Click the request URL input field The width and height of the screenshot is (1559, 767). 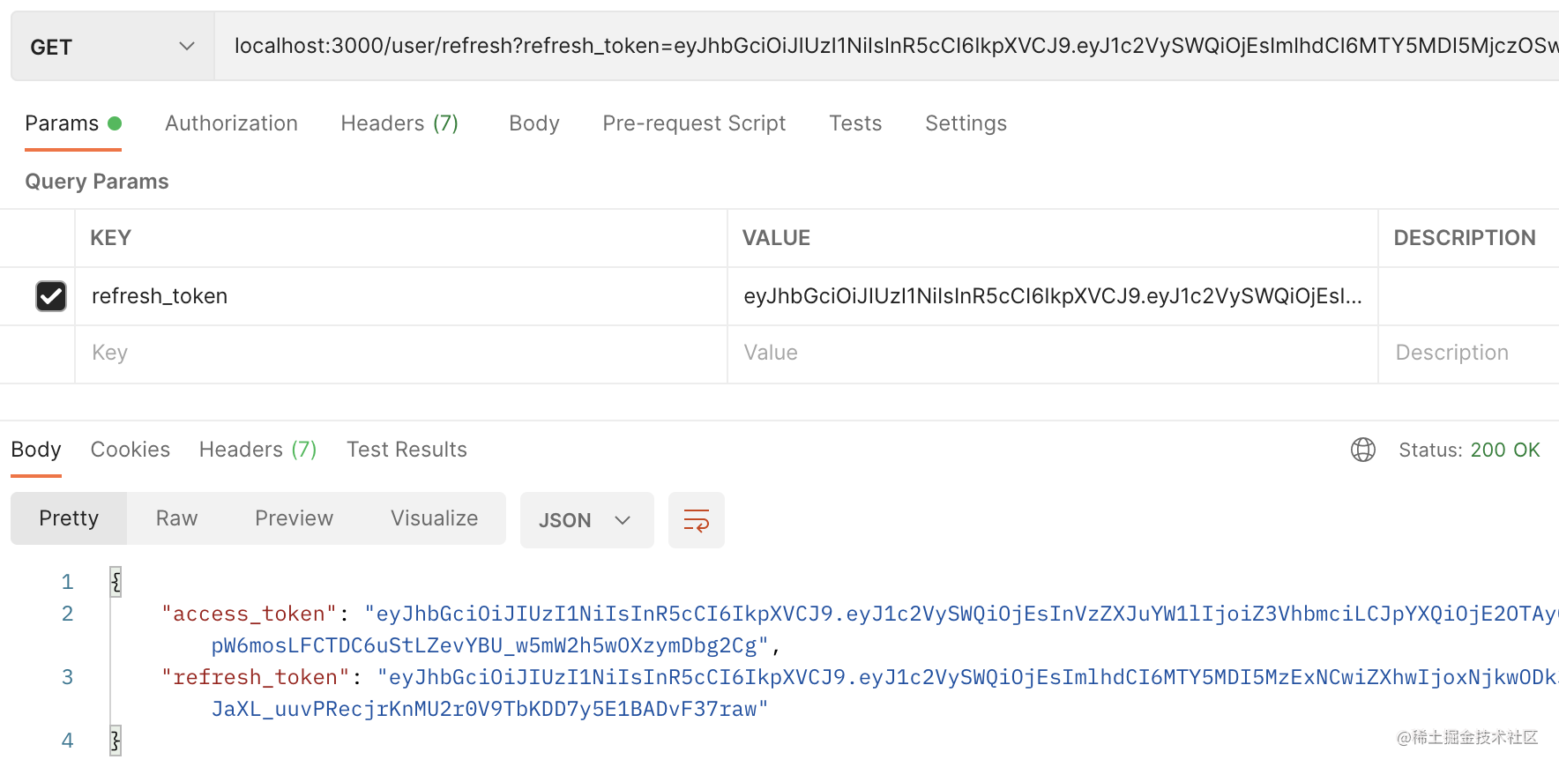pos(882,46)
